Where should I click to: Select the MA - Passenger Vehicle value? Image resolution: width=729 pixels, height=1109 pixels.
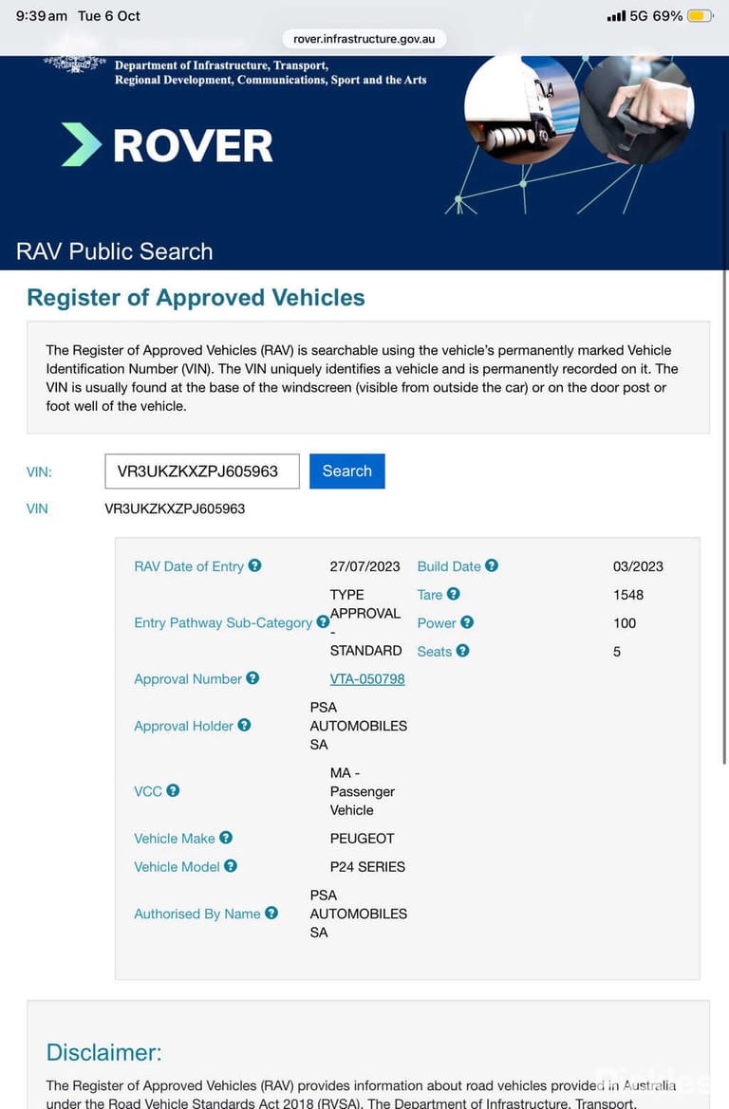(363, 791)
